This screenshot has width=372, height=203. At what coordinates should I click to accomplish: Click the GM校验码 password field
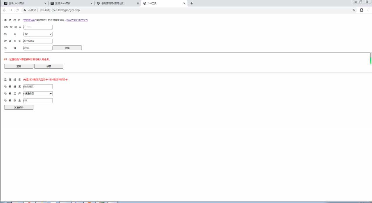pyautogui.click(x=38, y=27)
